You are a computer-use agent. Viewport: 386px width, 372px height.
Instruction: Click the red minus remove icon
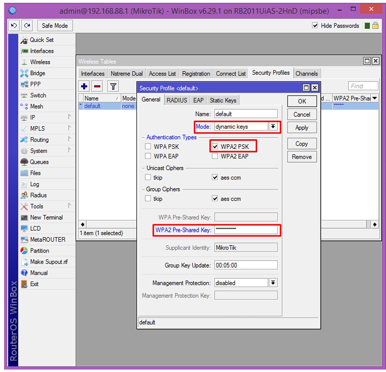coord(97,86)
